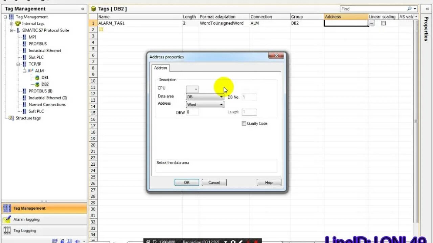Click the DBW offset input field
This screenshot has width=433, height=243.
(x=192, y=112)
